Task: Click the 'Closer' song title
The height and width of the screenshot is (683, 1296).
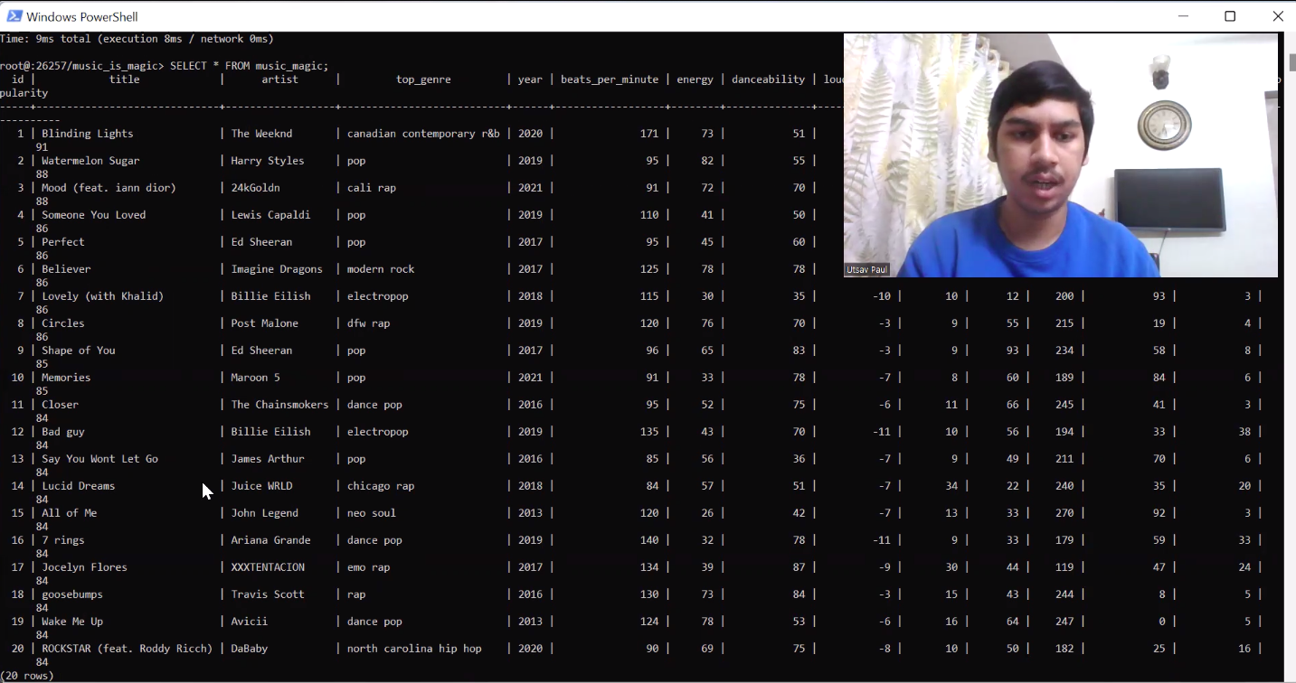Action: click(60, 405)
